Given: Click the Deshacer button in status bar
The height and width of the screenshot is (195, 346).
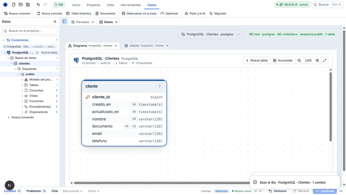Looking at the screenshot, I should (x=277, y=191).
